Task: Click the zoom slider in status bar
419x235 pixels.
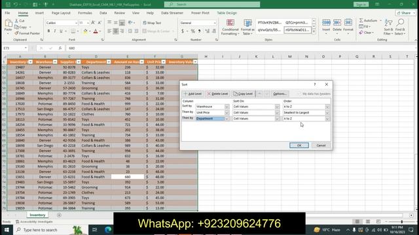Action: coord(401,222)
